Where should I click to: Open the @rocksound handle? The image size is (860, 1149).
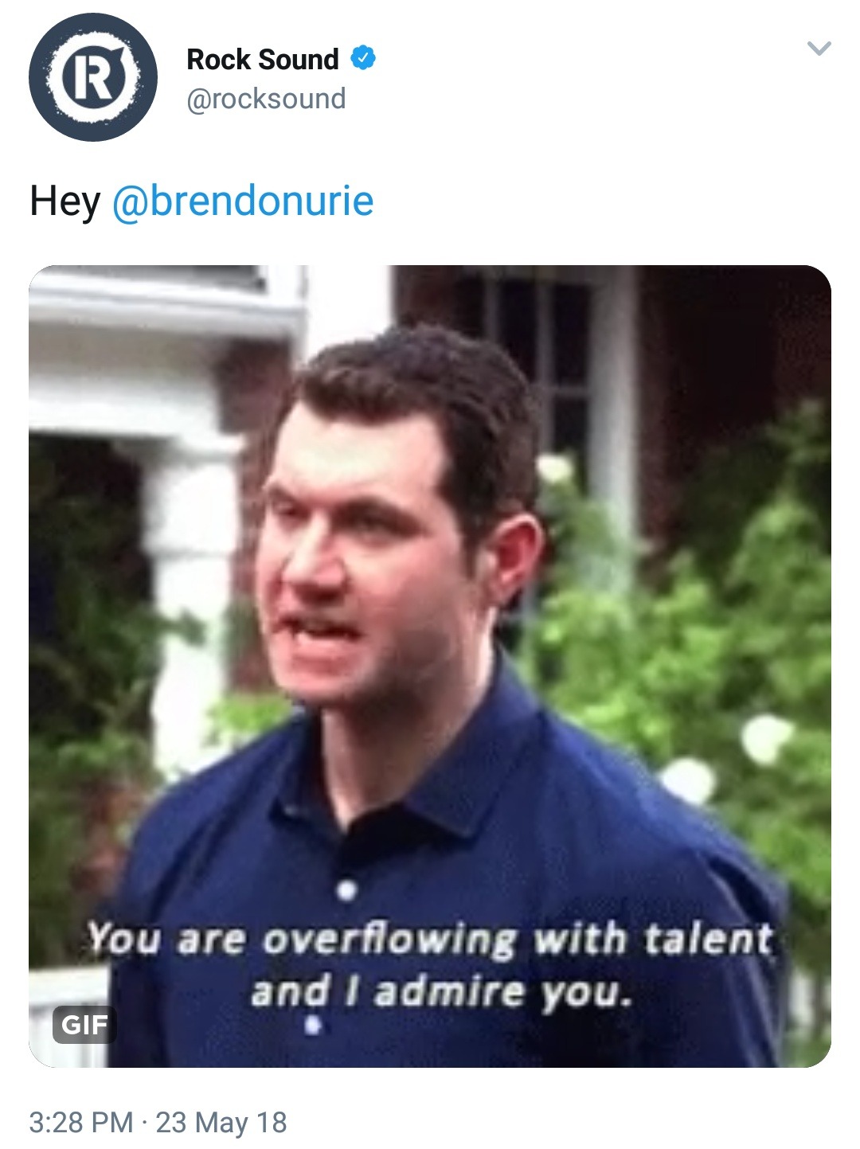266,99
